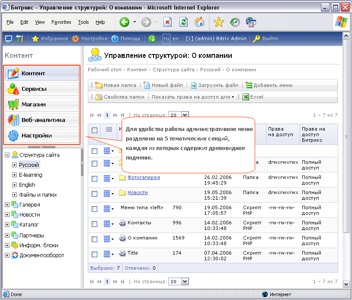352x300 pixels.
Task: Open the Help menu
Action: click(x=100, y=22)
